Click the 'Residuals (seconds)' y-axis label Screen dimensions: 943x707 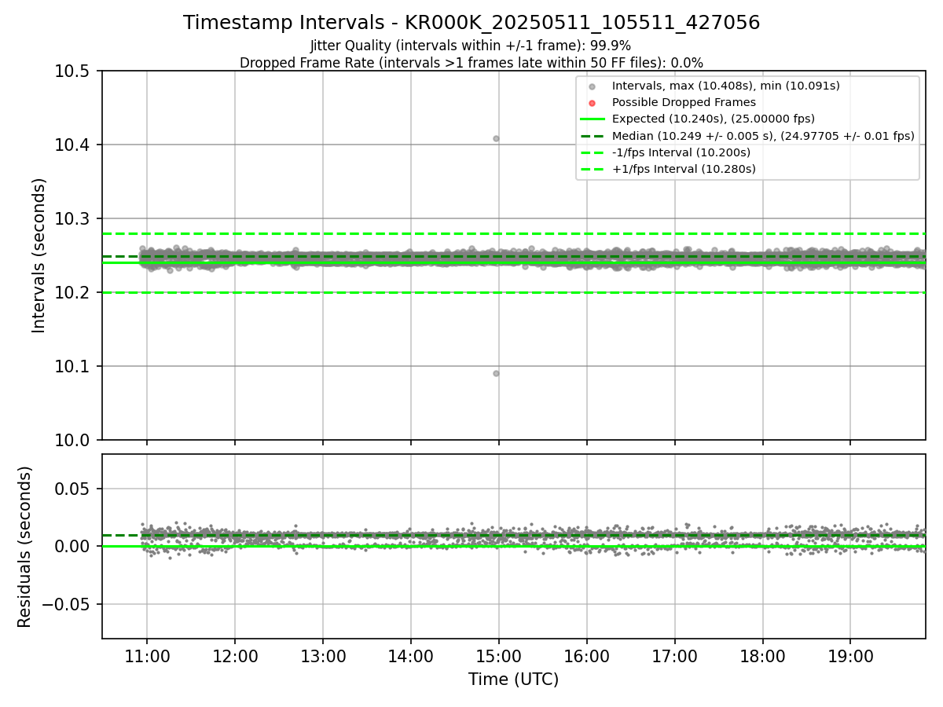(x=25, y=547)
